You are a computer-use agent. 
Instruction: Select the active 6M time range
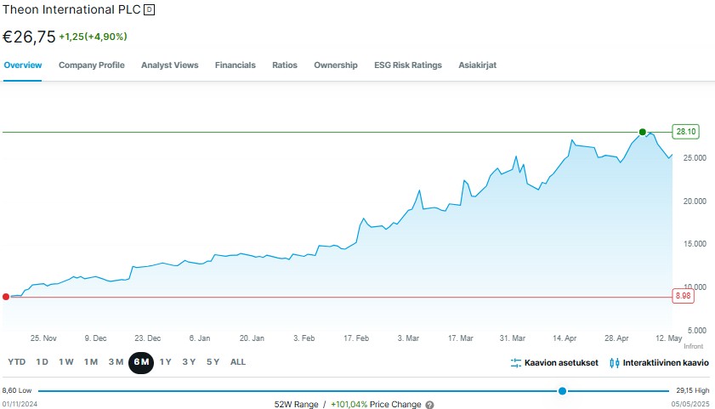click(141, 363)
